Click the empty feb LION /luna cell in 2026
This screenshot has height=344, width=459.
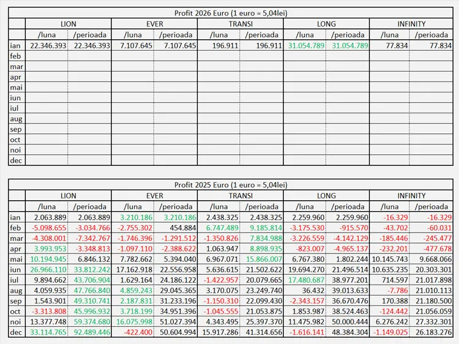pyautogui.click(x=47, y=56)
